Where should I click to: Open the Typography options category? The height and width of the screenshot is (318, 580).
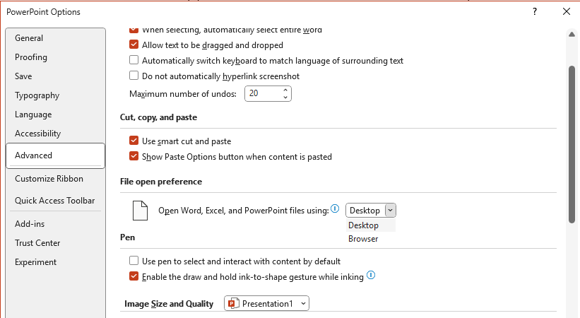tap(56, 95)
